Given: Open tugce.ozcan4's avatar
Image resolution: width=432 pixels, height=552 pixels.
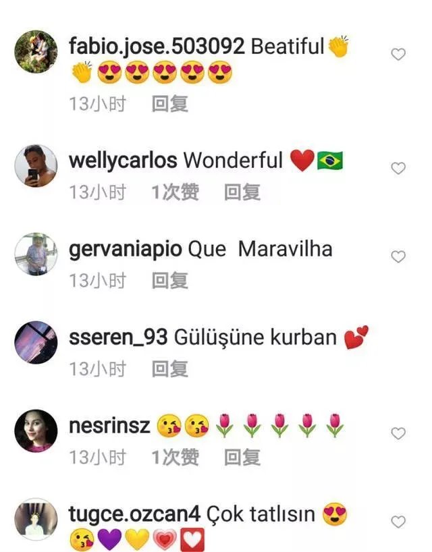Looking at the screenshot, I should (36, 519).
